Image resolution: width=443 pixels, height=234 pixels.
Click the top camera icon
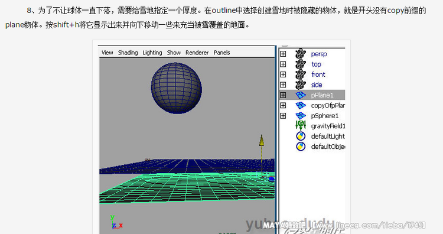[301, 64]
